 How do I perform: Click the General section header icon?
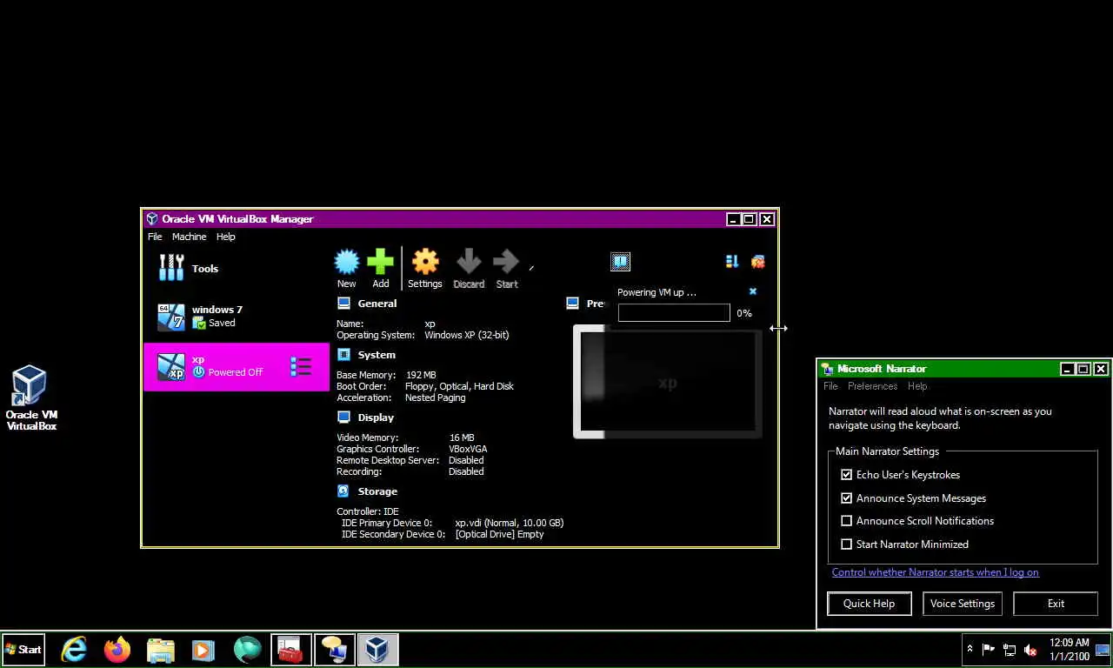pos(343,304)
